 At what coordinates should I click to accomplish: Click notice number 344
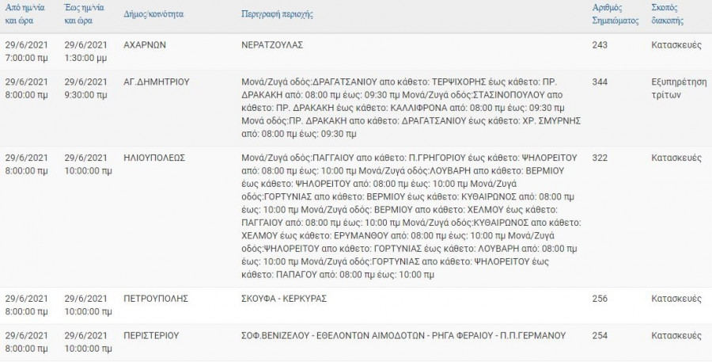tap(600, 82)
